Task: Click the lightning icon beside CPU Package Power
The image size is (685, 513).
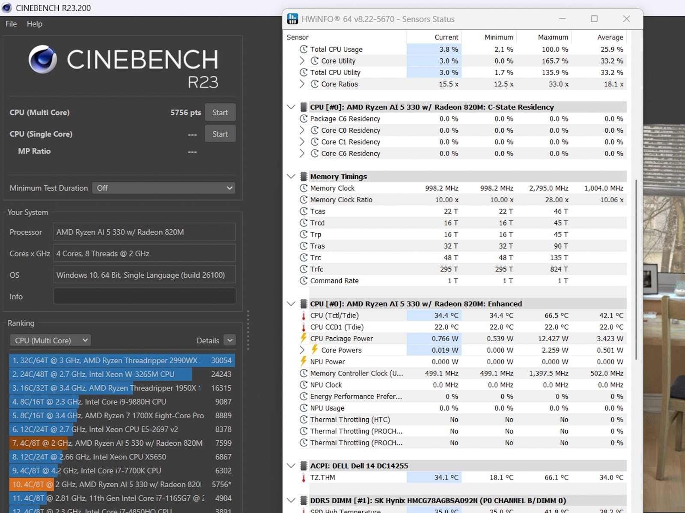Action: 304,339
